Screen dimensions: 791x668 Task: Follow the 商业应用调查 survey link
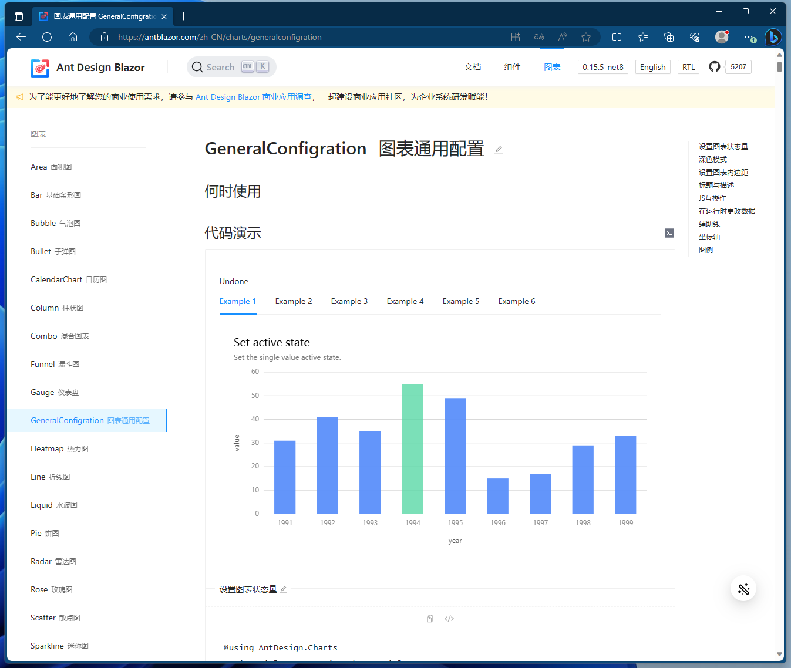click(287, 97)
